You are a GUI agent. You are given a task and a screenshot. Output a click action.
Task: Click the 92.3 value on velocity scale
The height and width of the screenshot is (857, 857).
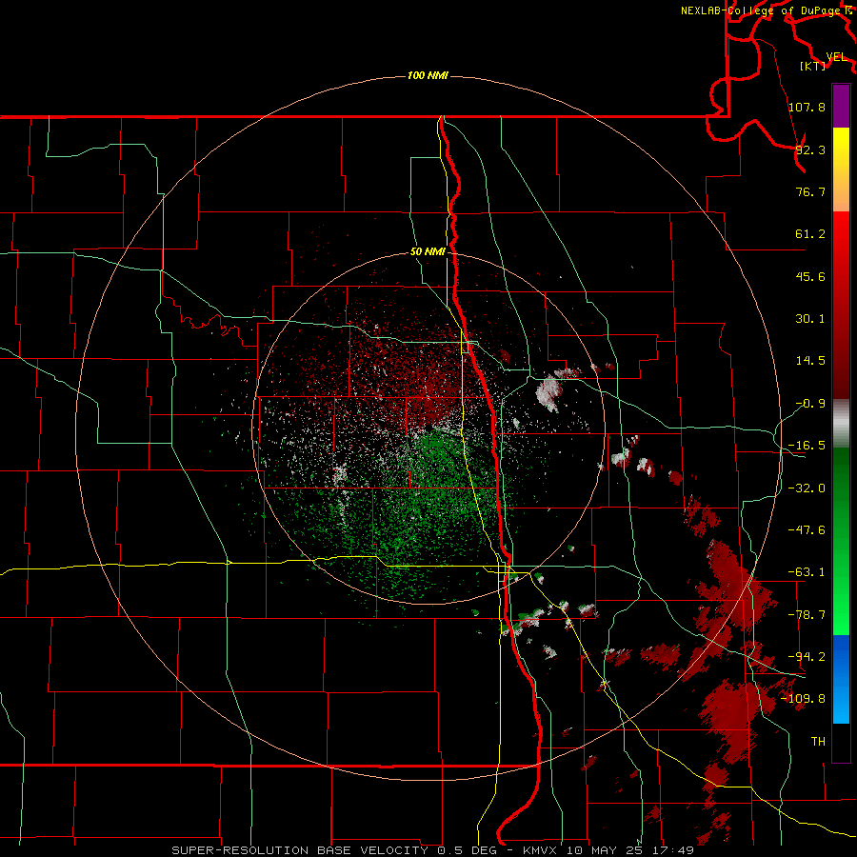pyautogui.click(x=810, y=149)
